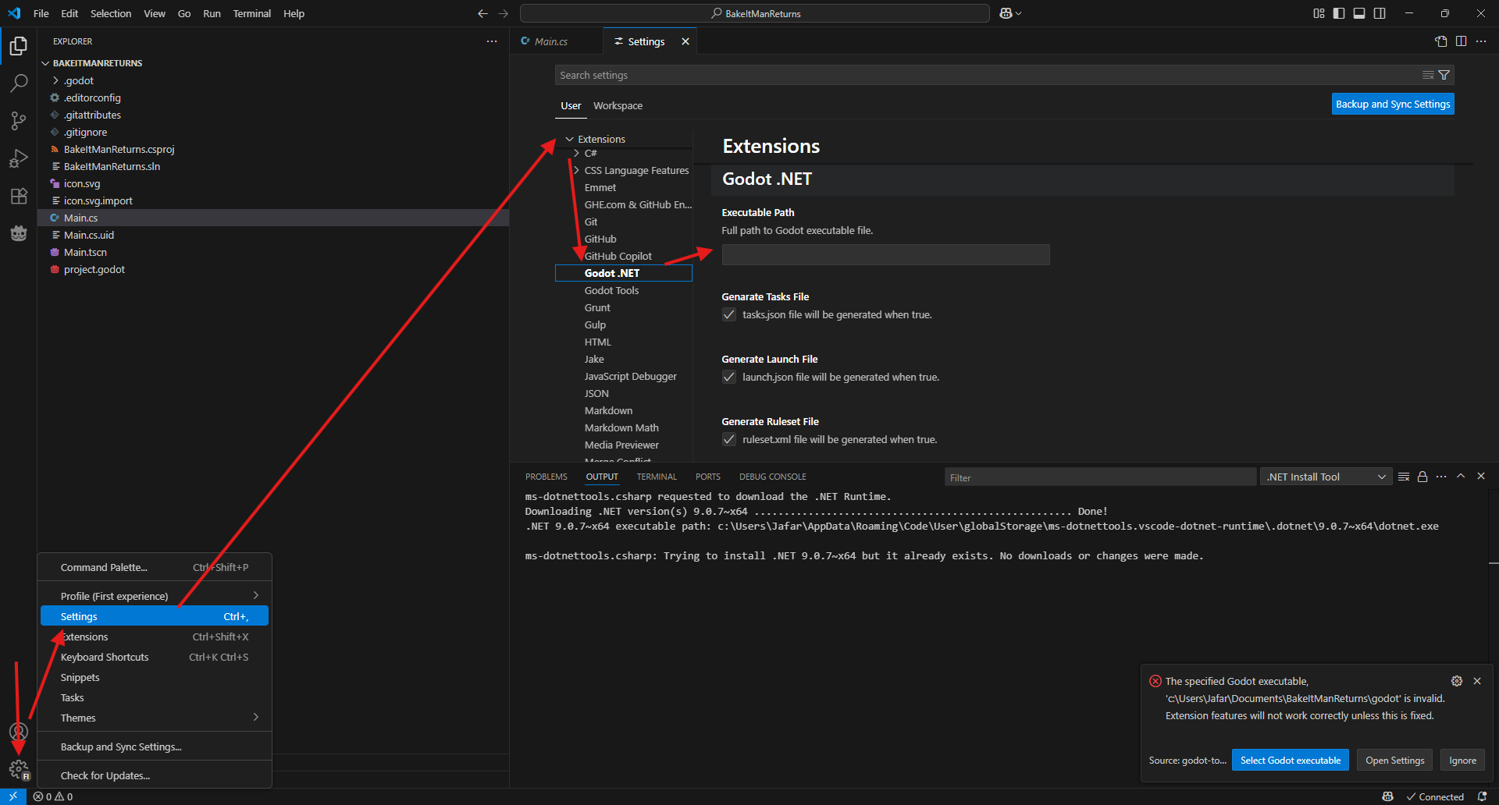
Task: Expand CSS Language Features settings section
Action: pos(577,170)
